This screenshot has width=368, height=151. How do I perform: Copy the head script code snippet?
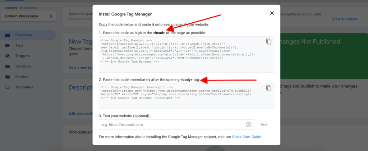coord(269,42)
